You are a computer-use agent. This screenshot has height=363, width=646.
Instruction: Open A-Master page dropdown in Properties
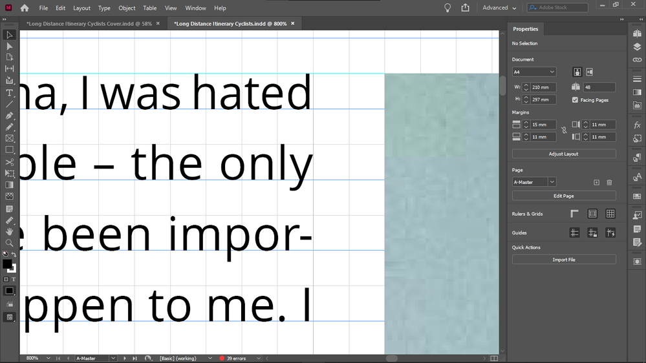click(552, 182)
